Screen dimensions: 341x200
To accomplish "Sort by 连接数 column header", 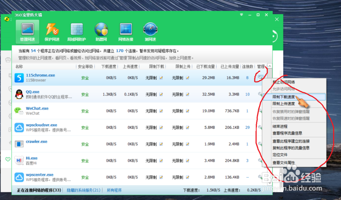I will pos(248,66).
